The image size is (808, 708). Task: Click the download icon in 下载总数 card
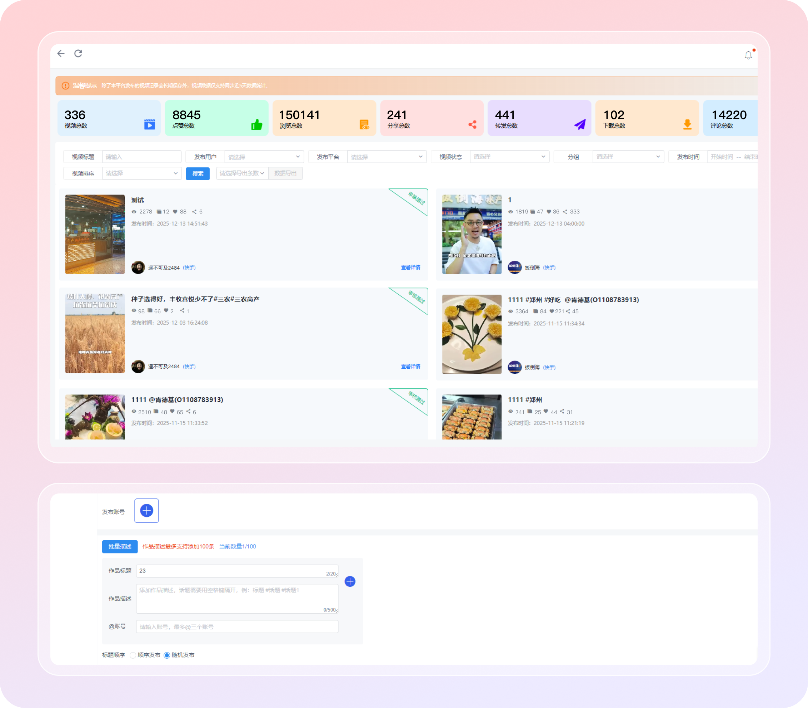[x=687, y=125]
